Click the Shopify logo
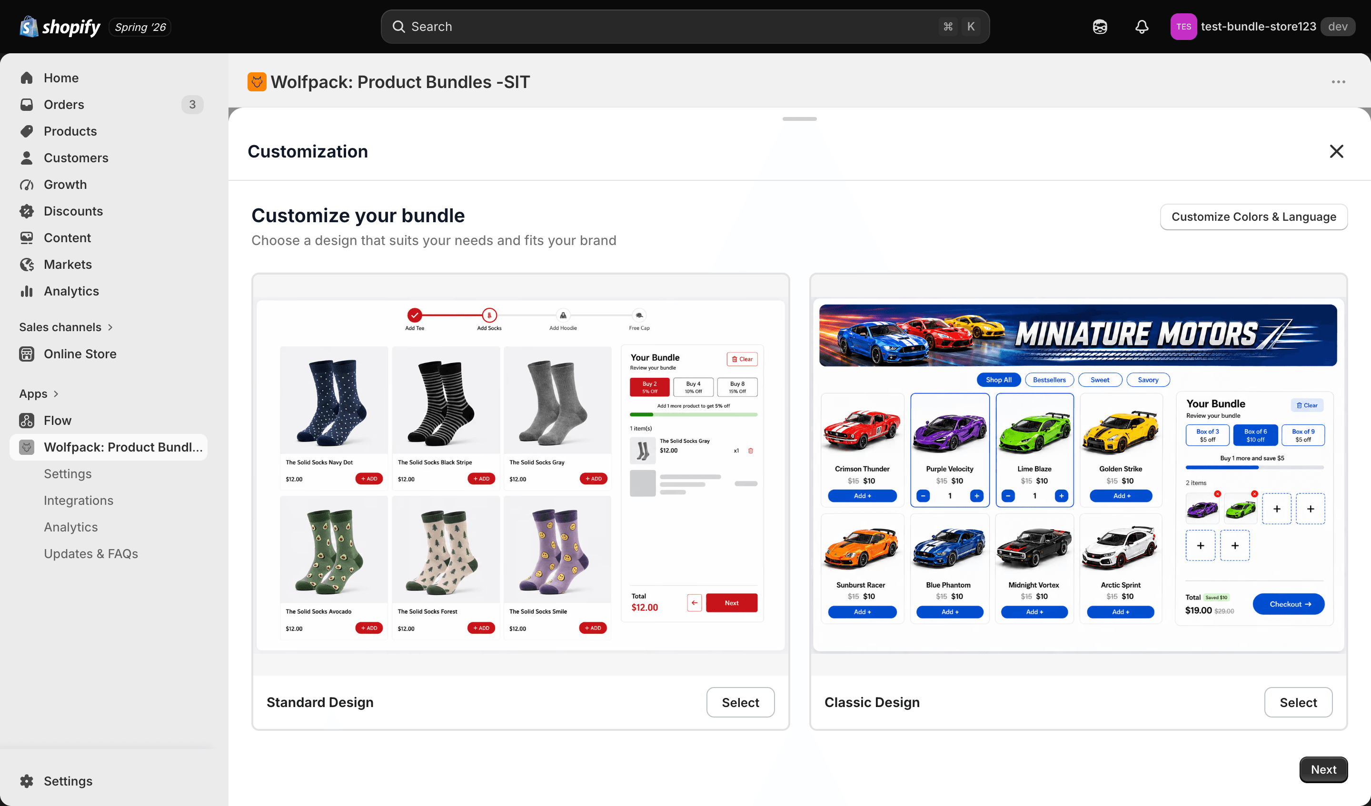 click(x=60, y=27)
